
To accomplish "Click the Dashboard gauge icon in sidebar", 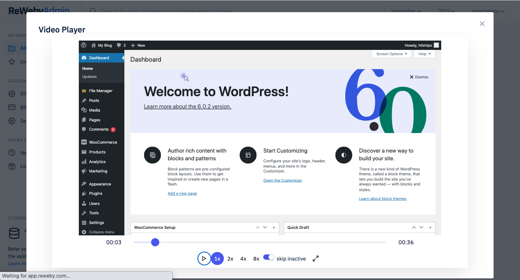I will pyautogui.click(x=84, y=58).
